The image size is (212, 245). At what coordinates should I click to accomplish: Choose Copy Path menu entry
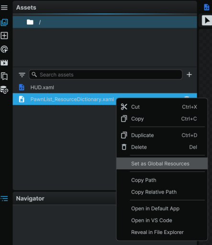(x=162, y=180)
